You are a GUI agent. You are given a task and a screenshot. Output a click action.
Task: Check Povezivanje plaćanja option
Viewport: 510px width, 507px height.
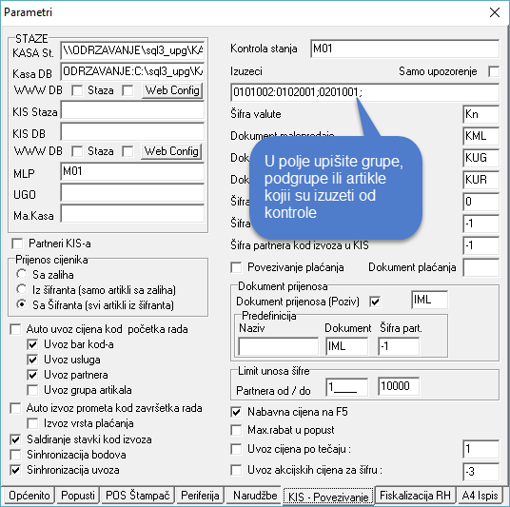tap(236, 267)
